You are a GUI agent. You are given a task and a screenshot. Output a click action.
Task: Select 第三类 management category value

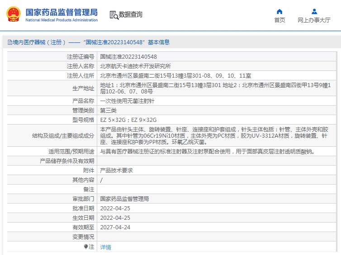tap(108, 111)
